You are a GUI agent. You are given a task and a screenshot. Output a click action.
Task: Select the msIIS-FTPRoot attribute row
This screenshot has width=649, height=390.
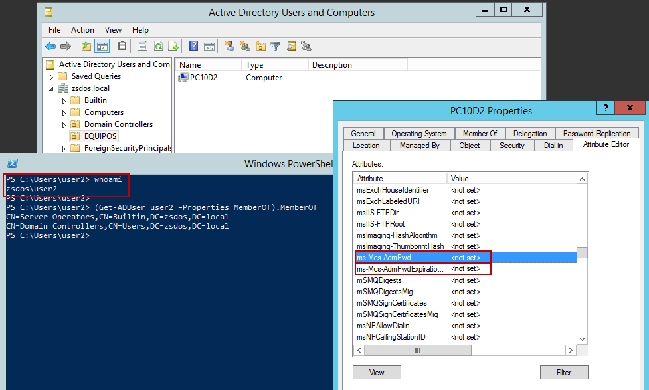466,224
